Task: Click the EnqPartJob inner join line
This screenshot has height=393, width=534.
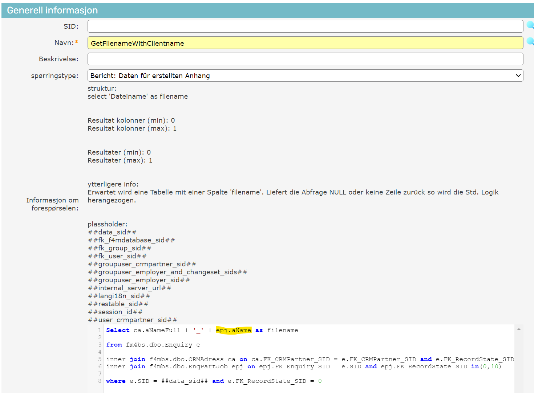Action: 303,367
